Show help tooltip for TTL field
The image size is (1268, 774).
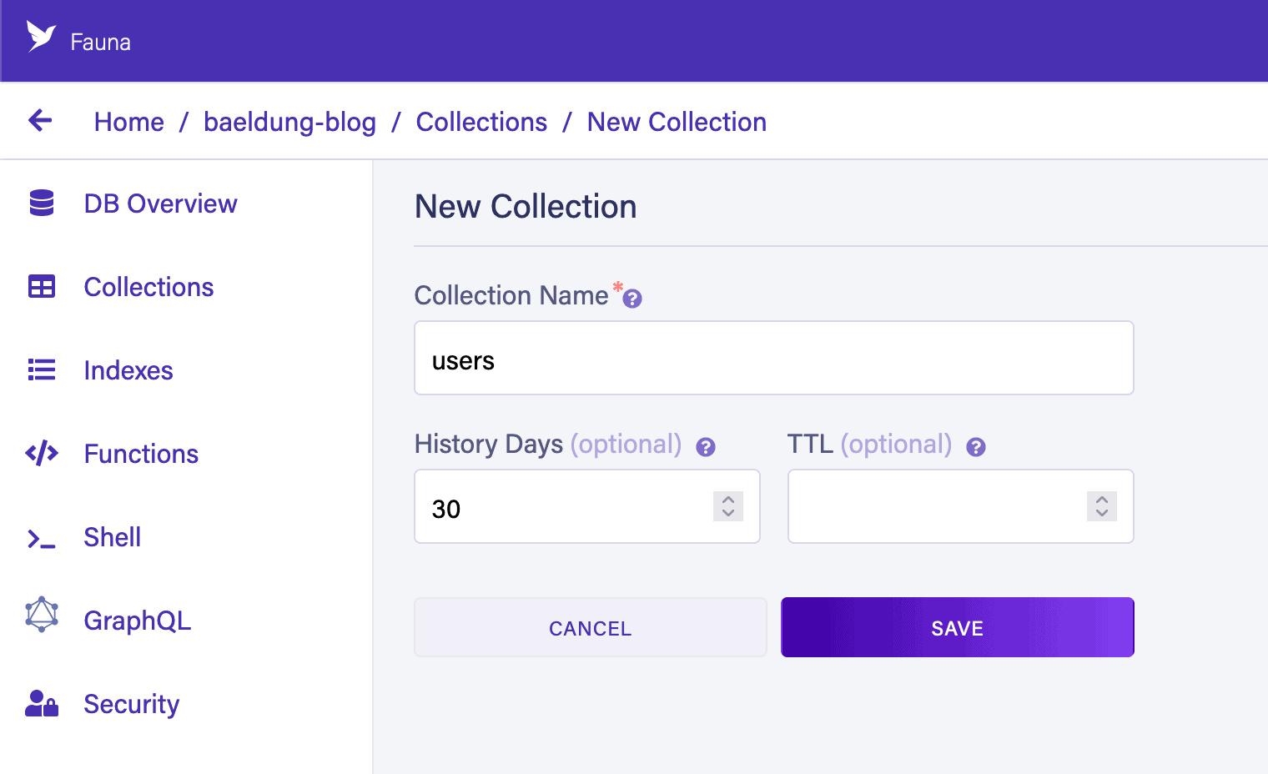click(x=976, y=447)
